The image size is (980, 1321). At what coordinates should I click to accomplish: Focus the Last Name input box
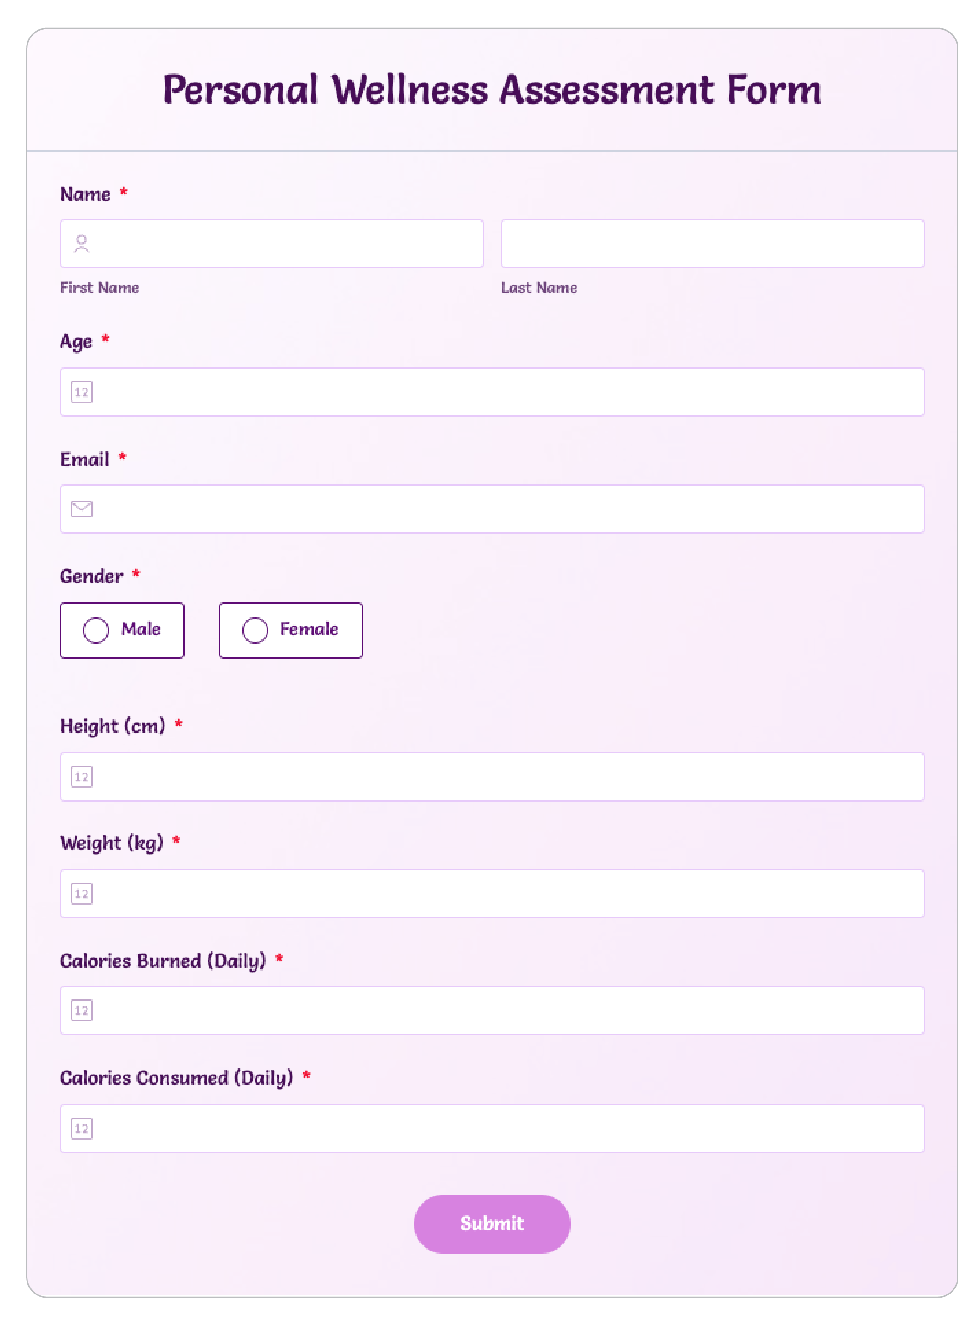coord(713,244)
